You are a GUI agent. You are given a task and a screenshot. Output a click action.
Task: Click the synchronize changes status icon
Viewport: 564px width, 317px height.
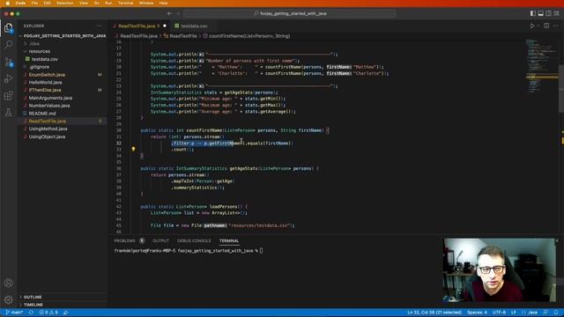pyautogui.click(x=31, y=313)
